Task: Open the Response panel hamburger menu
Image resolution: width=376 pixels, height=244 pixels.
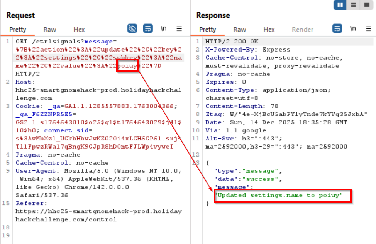Action: pos(368,28)
